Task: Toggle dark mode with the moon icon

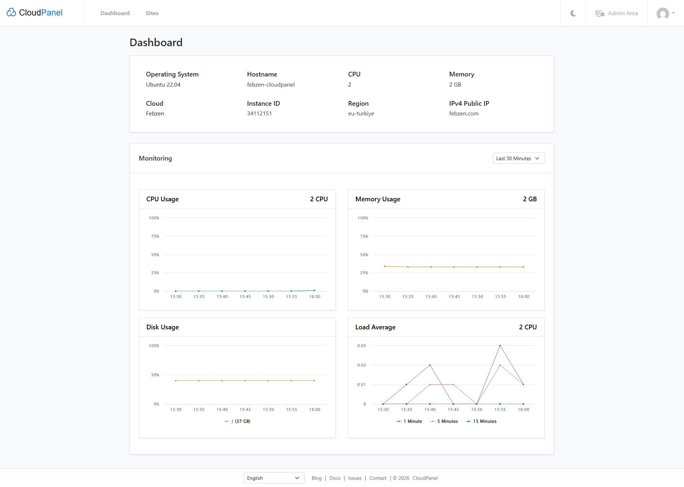Action: point(572,13)
